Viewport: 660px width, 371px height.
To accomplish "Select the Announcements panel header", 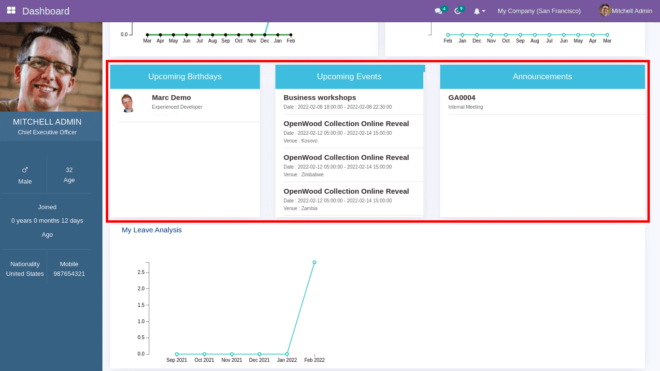I will click(x=542, y=77).
